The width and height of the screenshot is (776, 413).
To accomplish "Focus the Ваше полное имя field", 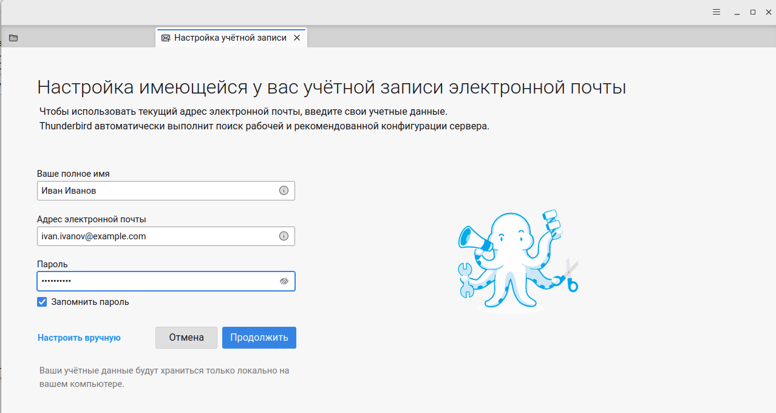I will [x=155, y=191].
